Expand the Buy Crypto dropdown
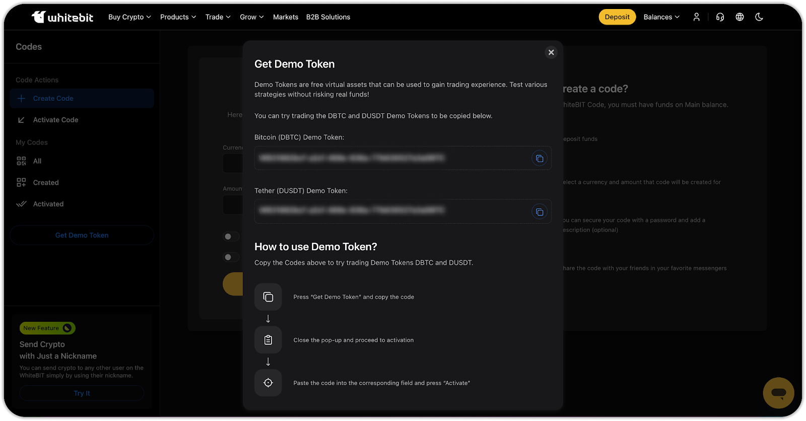This screenshot has height=421, width=806. [x=129, y=17]
